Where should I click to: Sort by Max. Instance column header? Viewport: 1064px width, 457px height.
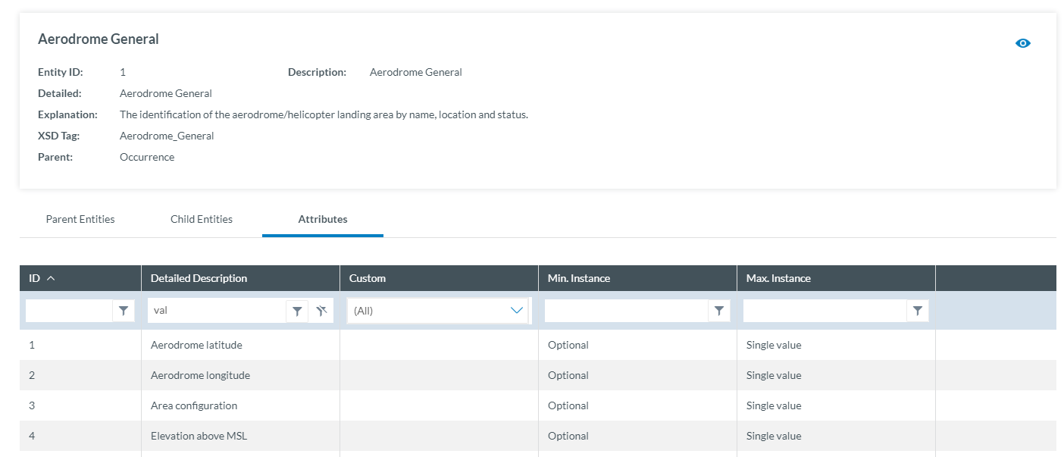tap(778, 278)
